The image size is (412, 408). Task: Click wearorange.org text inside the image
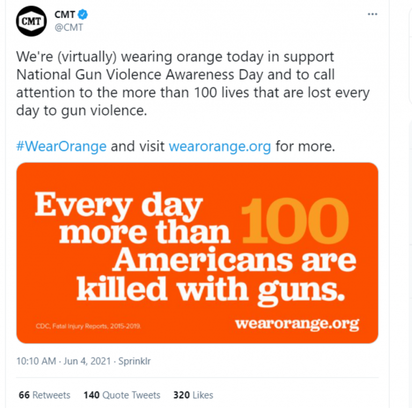(297, 323)
